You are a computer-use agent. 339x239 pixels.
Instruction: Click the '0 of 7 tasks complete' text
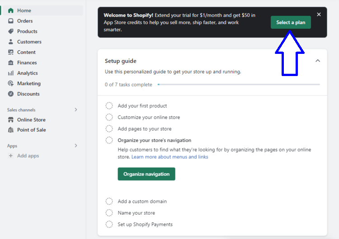pyautogui.click(x=128, y=85)
